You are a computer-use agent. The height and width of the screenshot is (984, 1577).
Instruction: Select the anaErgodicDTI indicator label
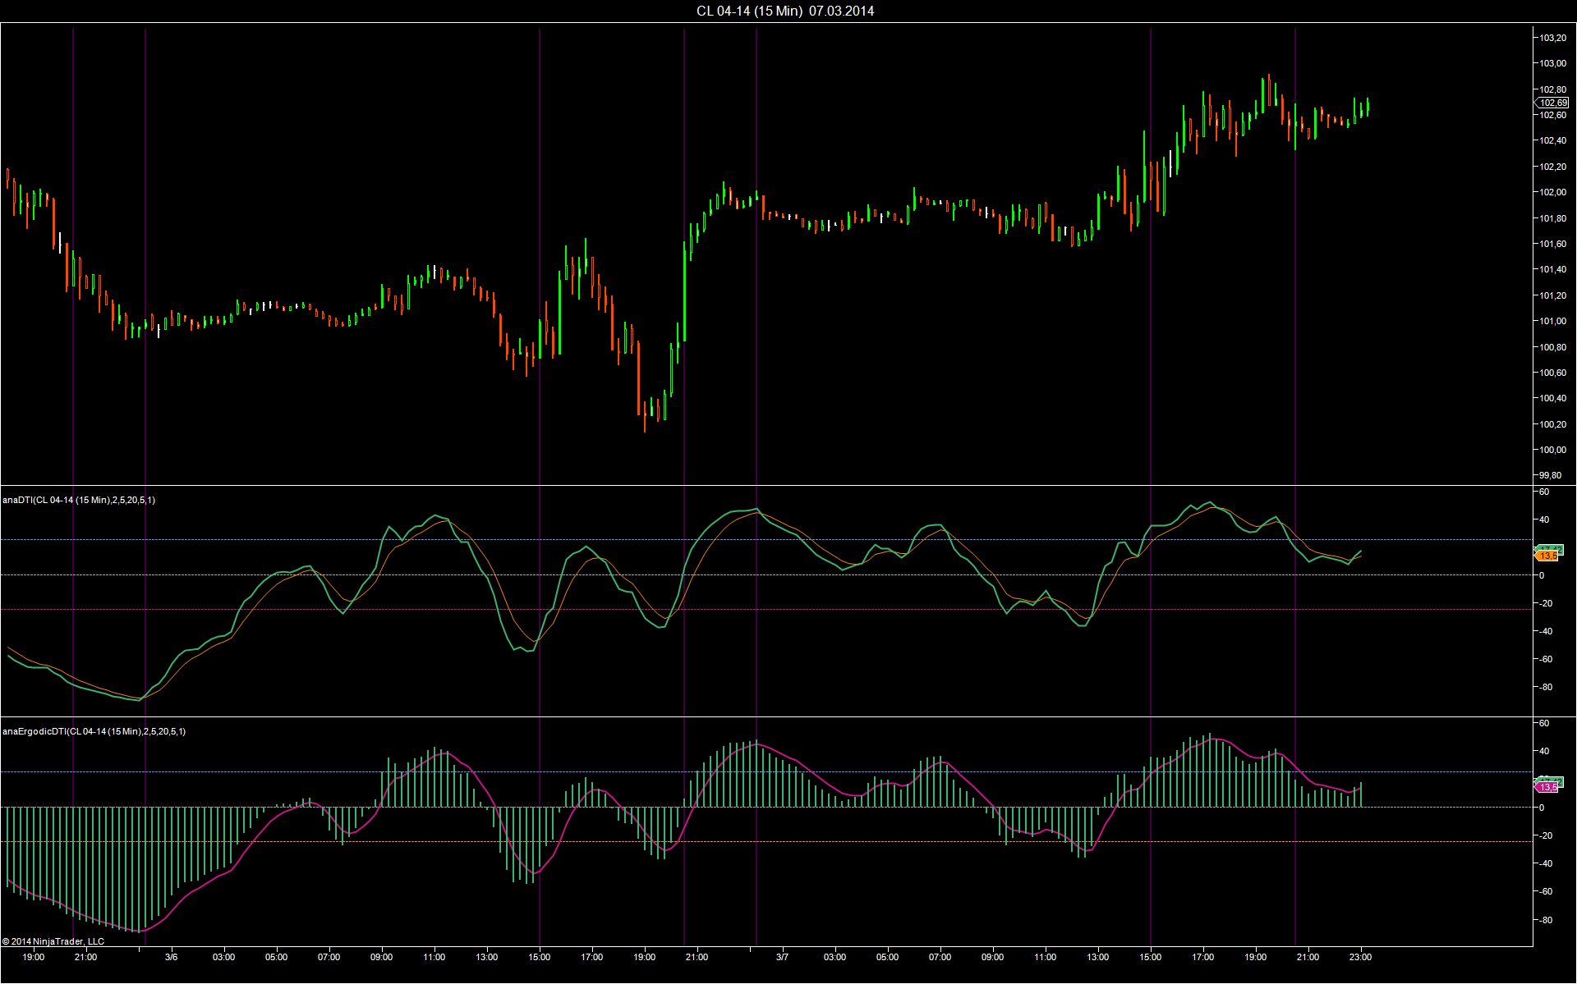click(x=94, y=731)
